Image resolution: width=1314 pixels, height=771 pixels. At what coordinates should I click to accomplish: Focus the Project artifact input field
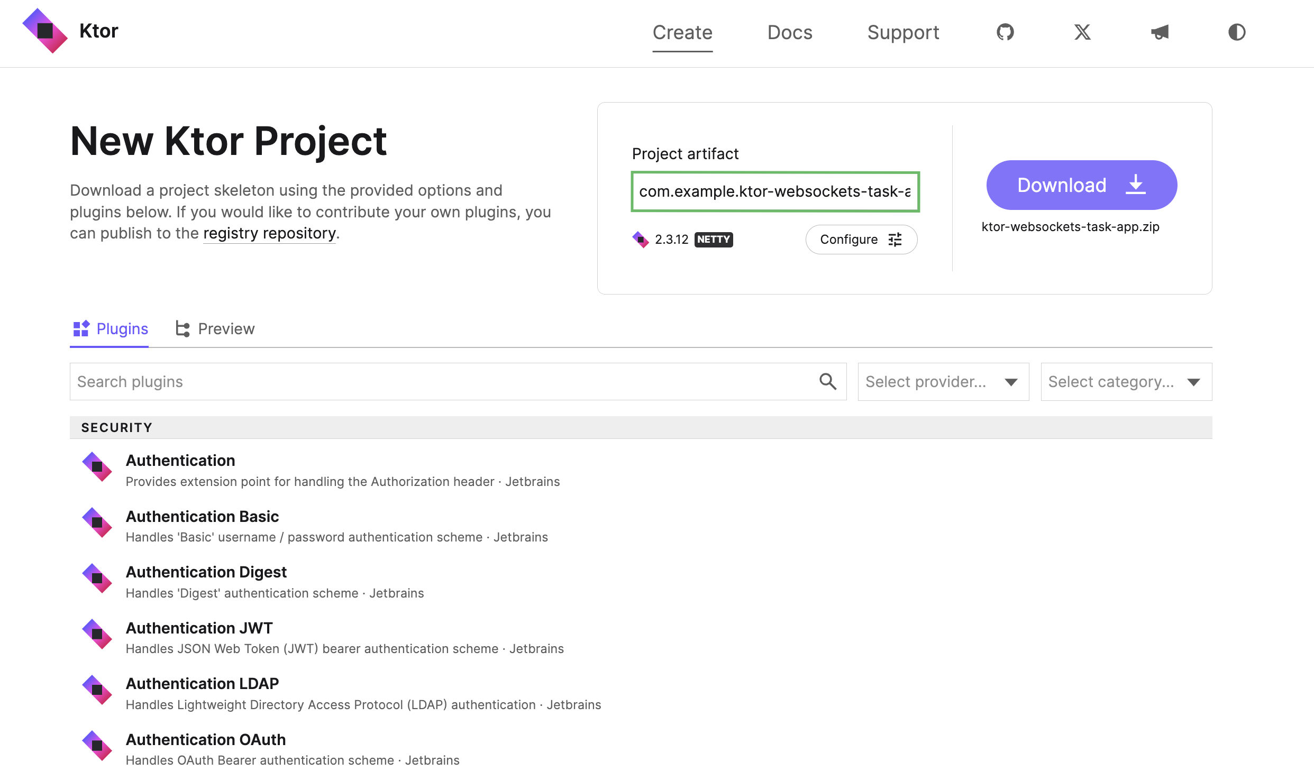774,191
